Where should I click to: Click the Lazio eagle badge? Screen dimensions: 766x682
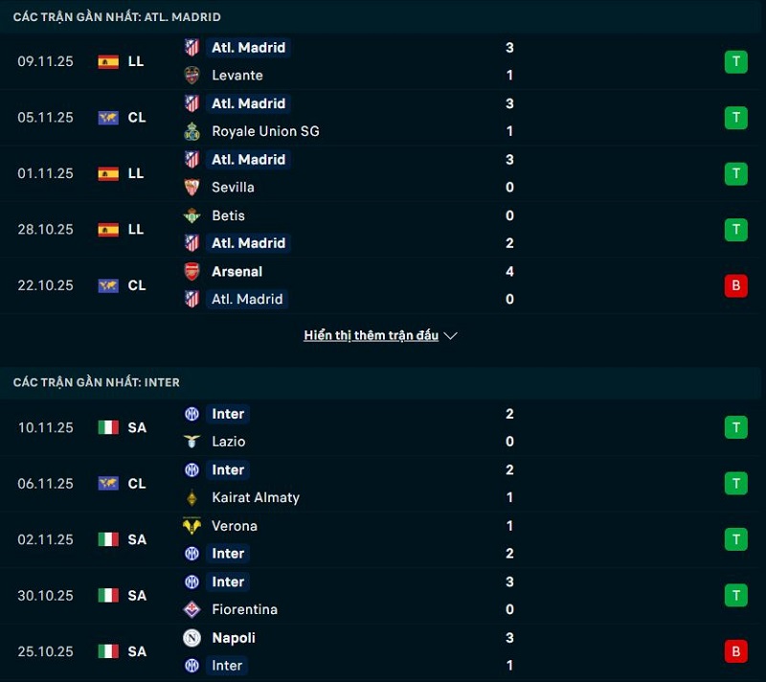[x=192, y=442]
